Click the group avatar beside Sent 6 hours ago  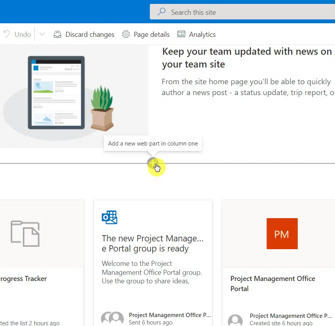click(113, 319)
